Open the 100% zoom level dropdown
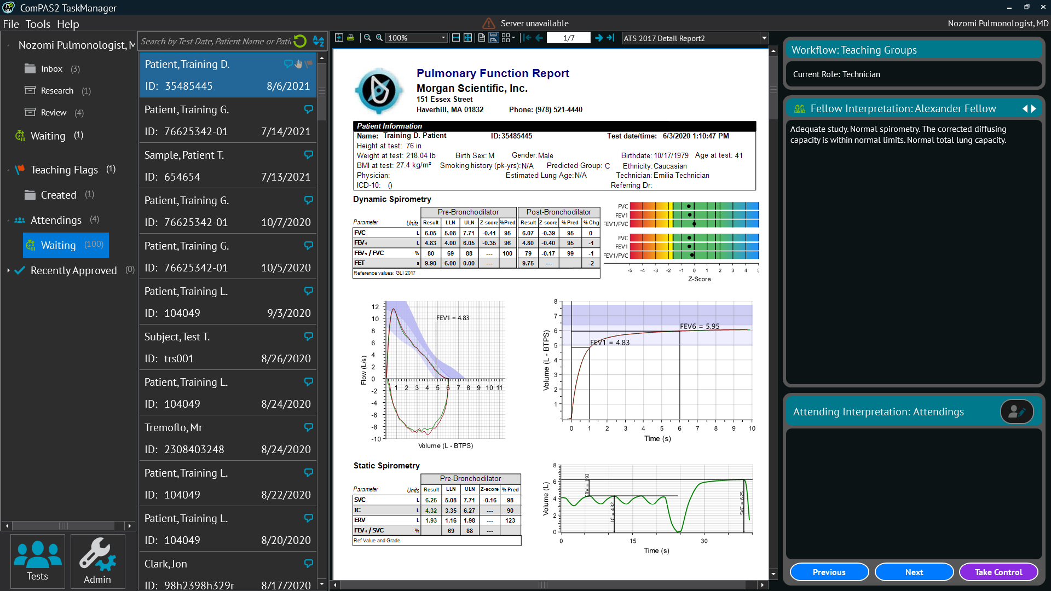Image resolution: width=1051 pixels, height=591 pixels. click(x=443, y=38)
